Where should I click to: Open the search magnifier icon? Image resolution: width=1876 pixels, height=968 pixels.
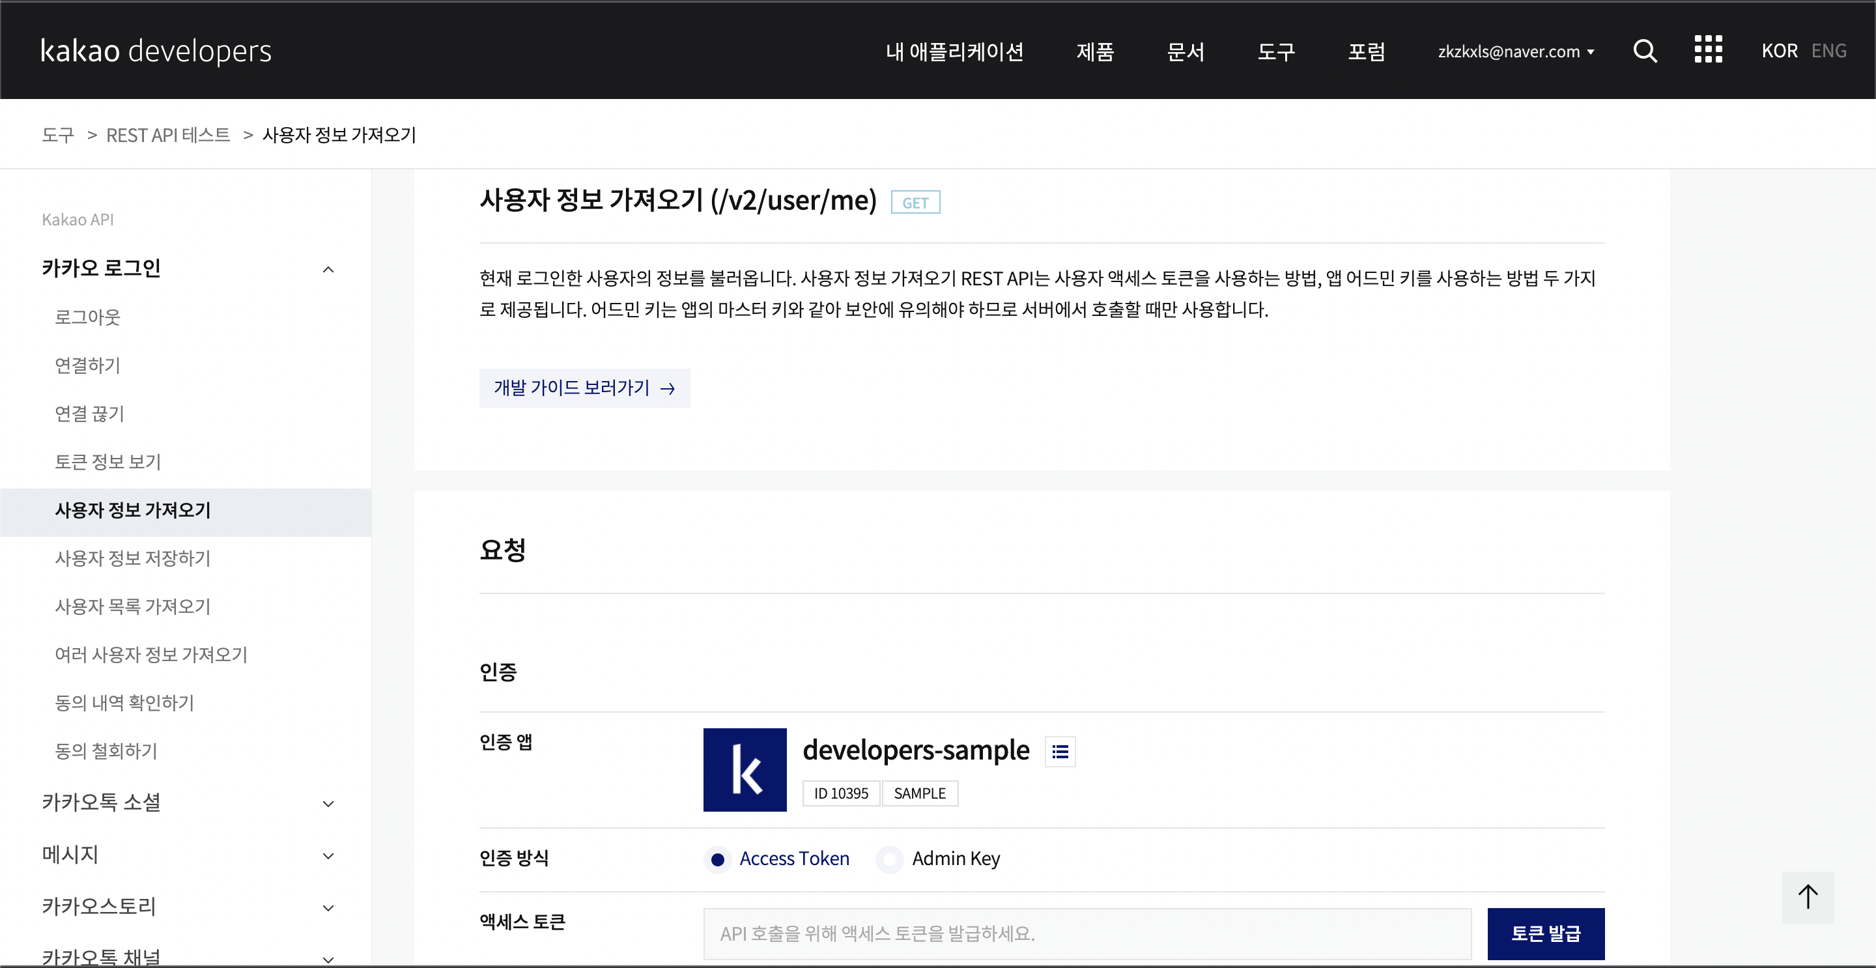[1644, 51]
